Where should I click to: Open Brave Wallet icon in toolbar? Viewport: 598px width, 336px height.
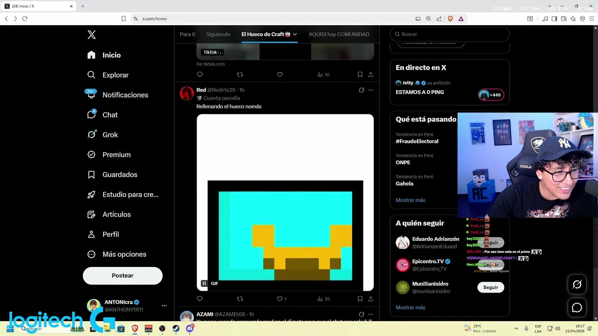563,19
